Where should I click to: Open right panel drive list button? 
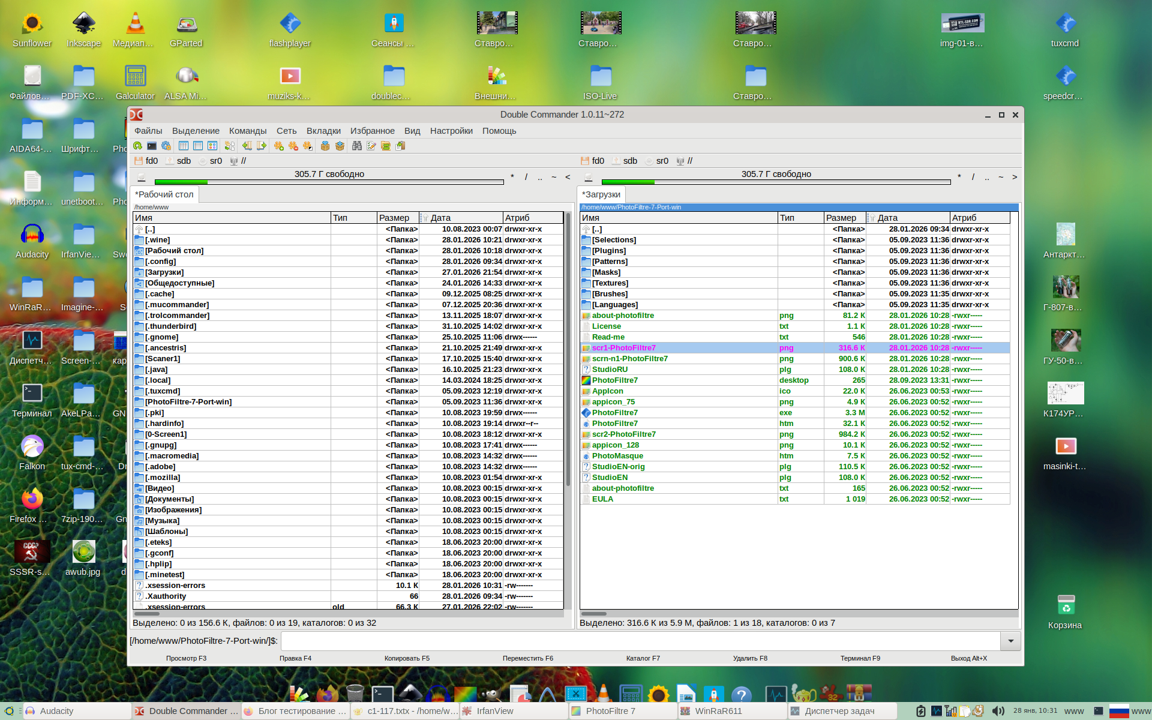pos(589,177)
